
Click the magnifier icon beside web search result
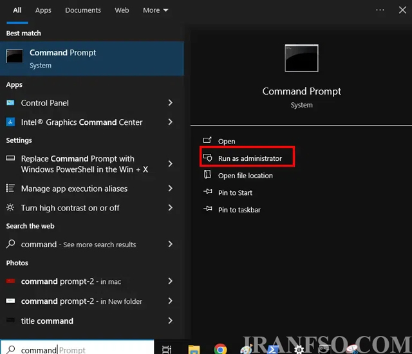click(10, 244)
